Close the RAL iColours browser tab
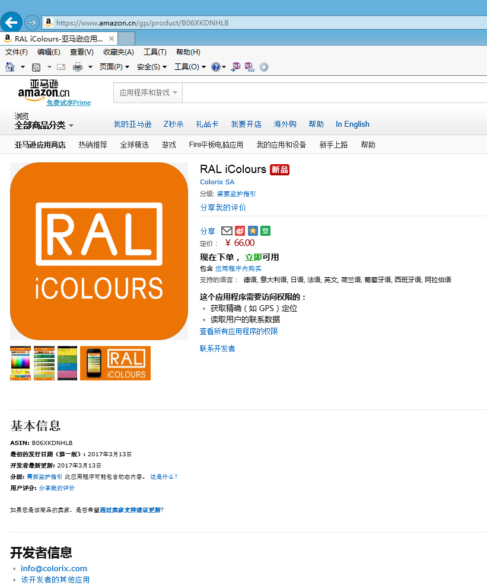 (112, 39)
